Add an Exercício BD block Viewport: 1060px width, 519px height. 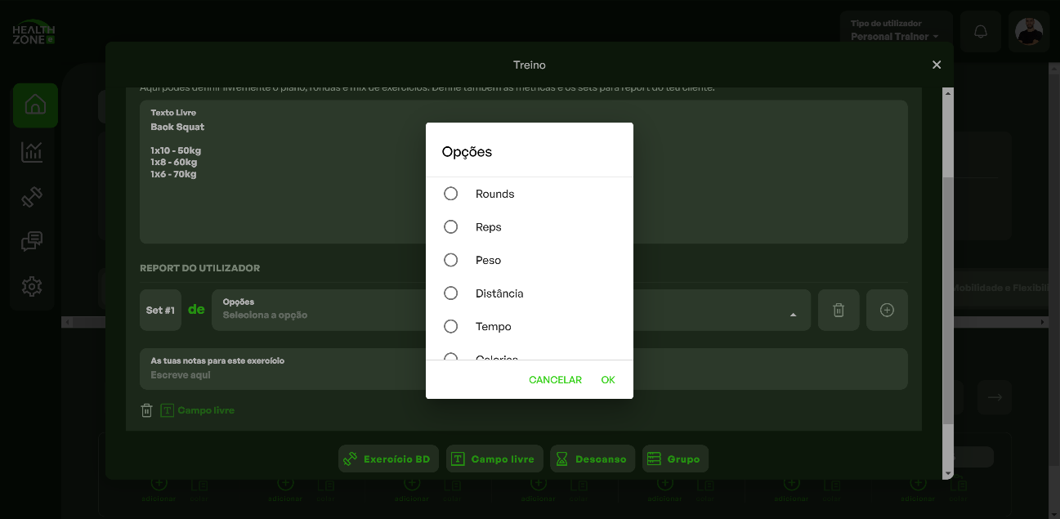[x=389, y=459]
